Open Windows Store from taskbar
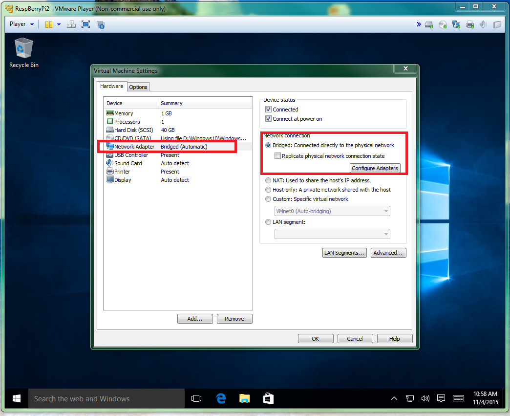 tap(268, 398)
